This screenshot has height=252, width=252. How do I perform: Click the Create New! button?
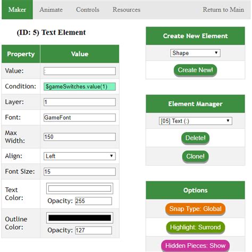[195, 70]
